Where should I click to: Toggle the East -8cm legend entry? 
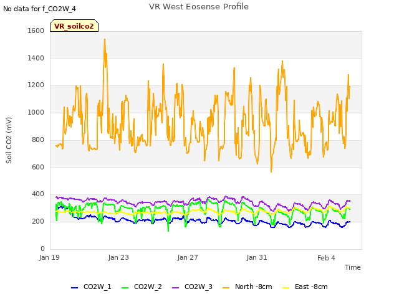point(305,287)
